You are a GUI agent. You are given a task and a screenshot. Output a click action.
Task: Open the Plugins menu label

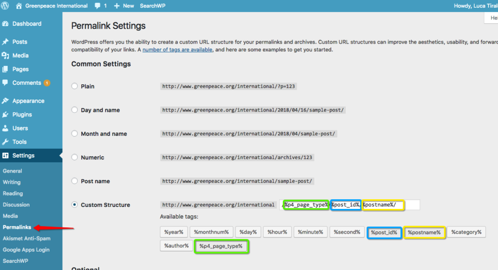pos(22,114)
